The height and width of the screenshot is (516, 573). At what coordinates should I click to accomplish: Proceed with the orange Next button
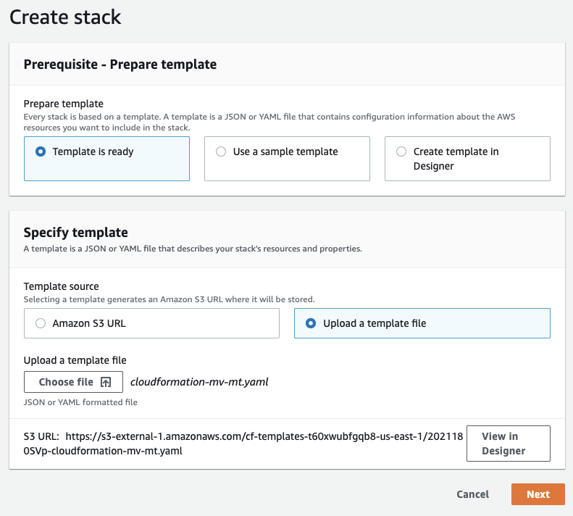pyautogui.click(x=538, y=494)
